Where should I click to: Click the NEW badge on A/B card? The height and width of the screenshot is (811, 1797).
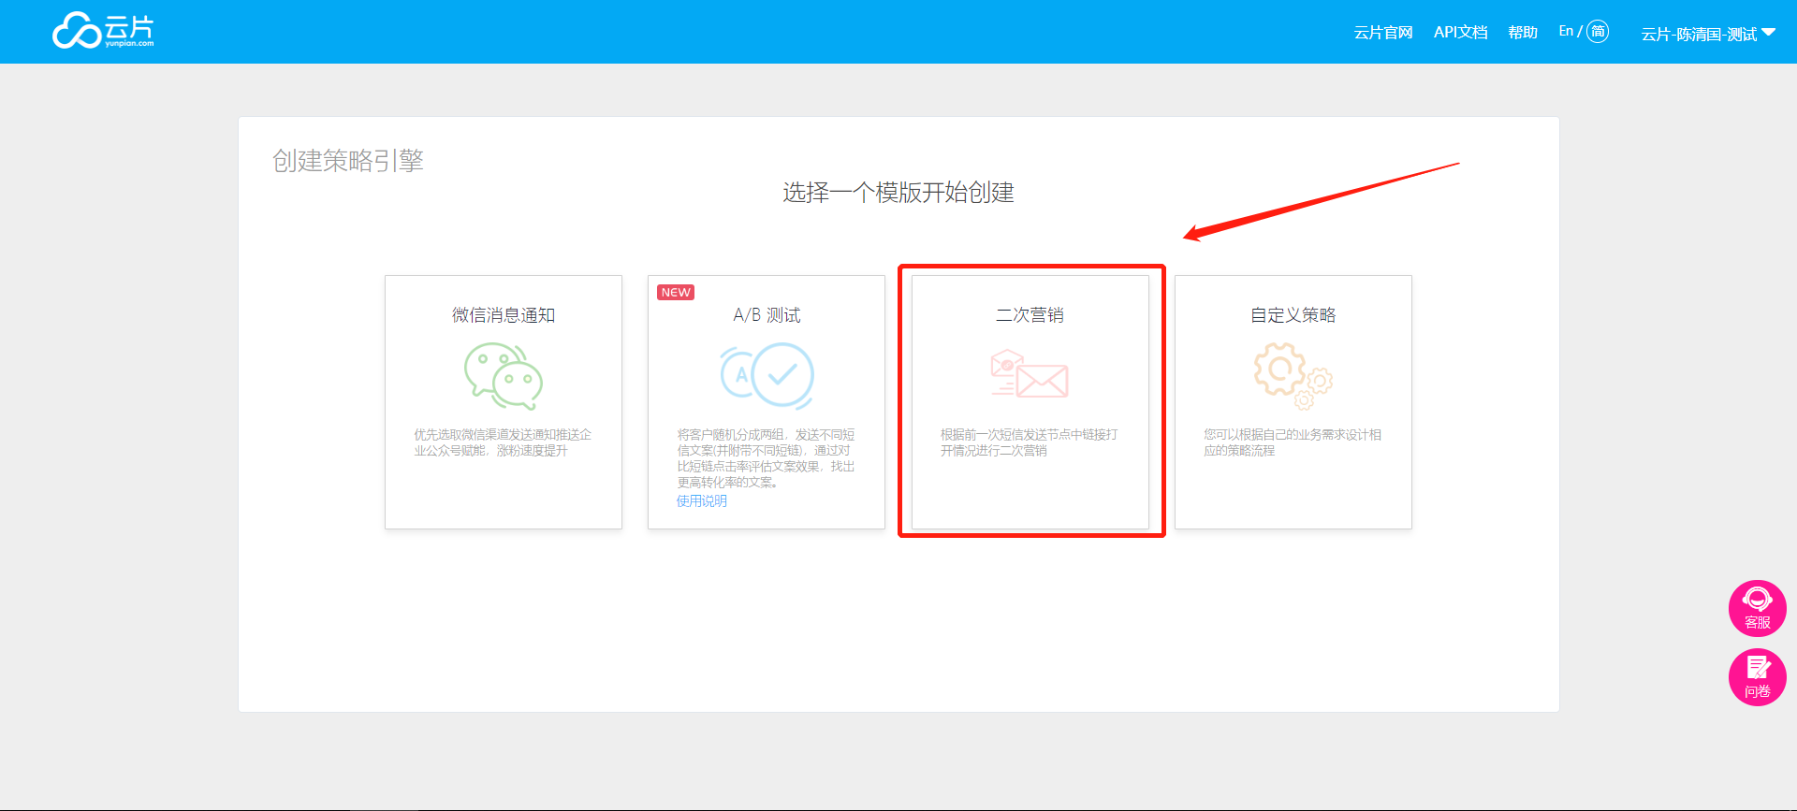coord(676,293)
